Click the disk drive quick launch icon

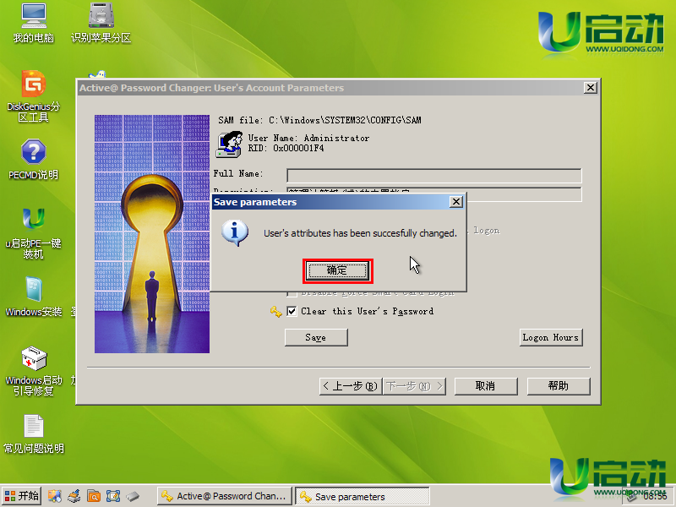(133, 496)
